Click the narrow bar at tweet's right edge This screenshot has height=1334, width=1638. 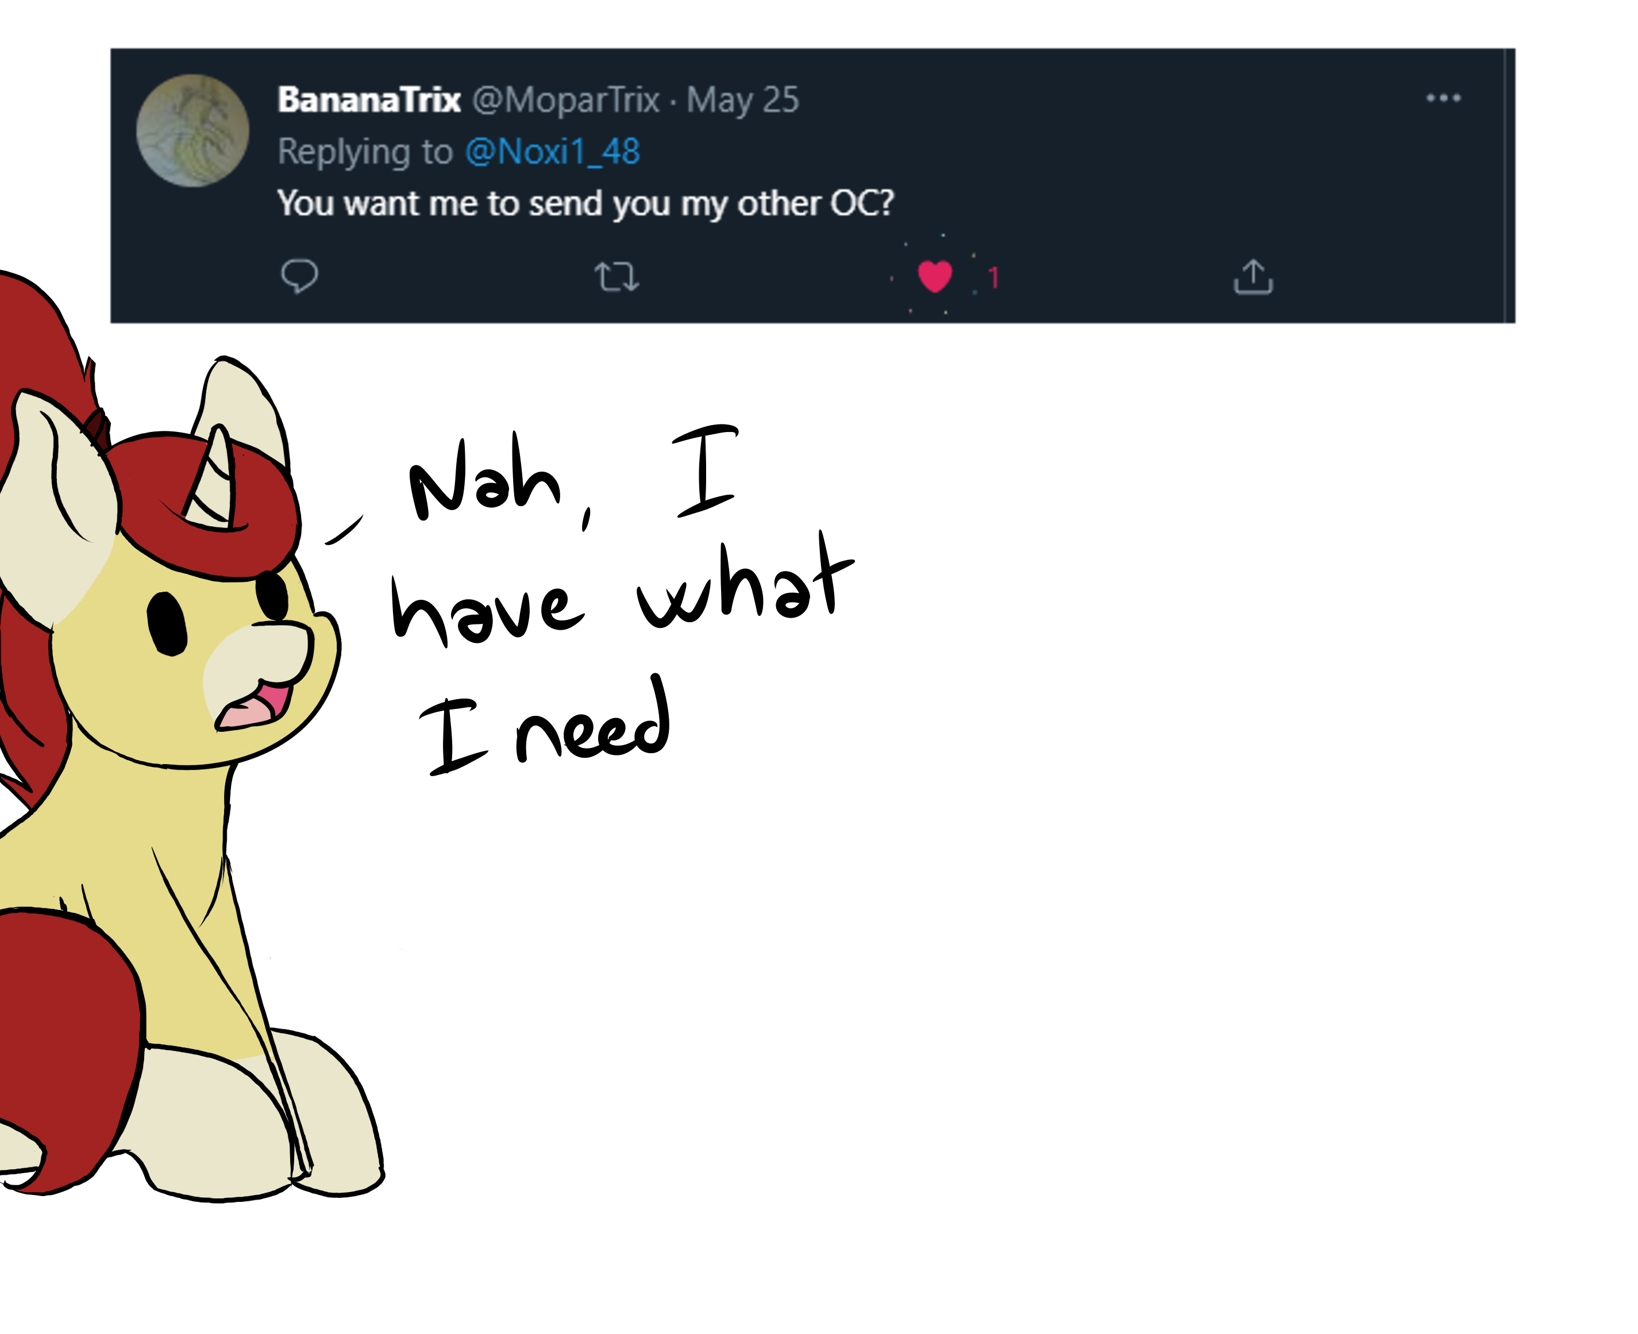(1510, 185)
